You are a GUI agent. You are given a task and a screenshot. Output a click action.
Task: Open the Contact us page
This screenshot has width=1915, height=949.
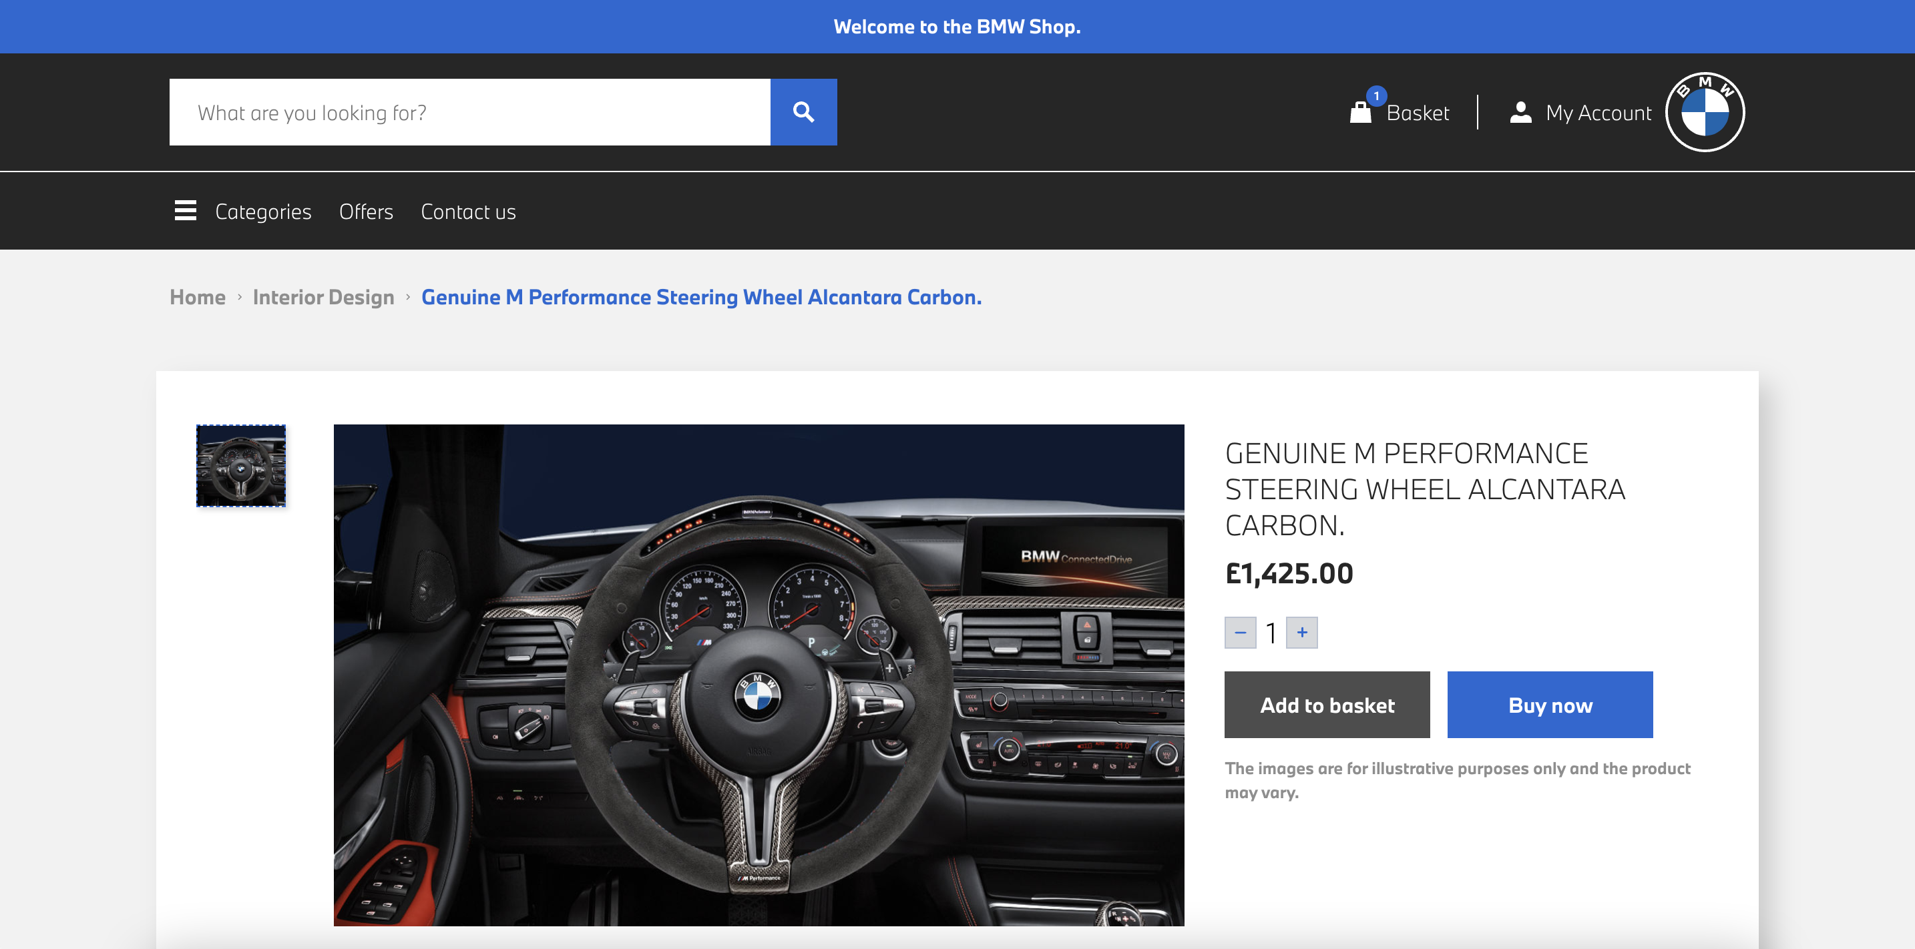click(468, 212)
